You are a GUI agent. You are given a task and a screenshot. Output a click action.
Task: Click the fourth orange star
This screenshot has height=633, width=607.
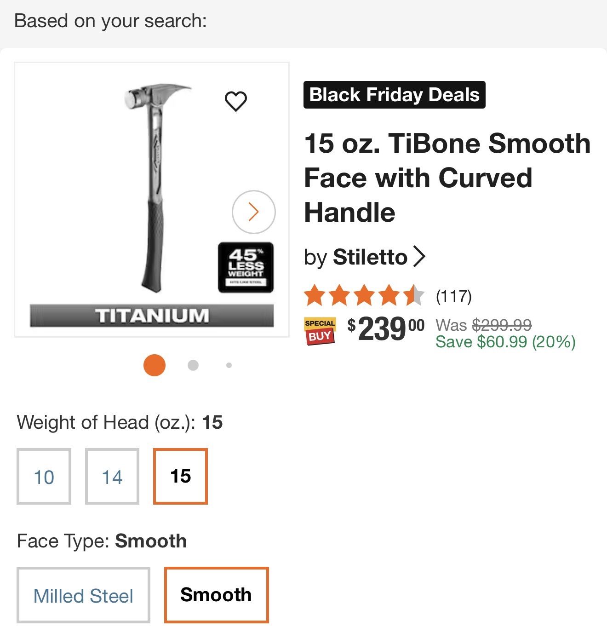[x=389, y=295]
